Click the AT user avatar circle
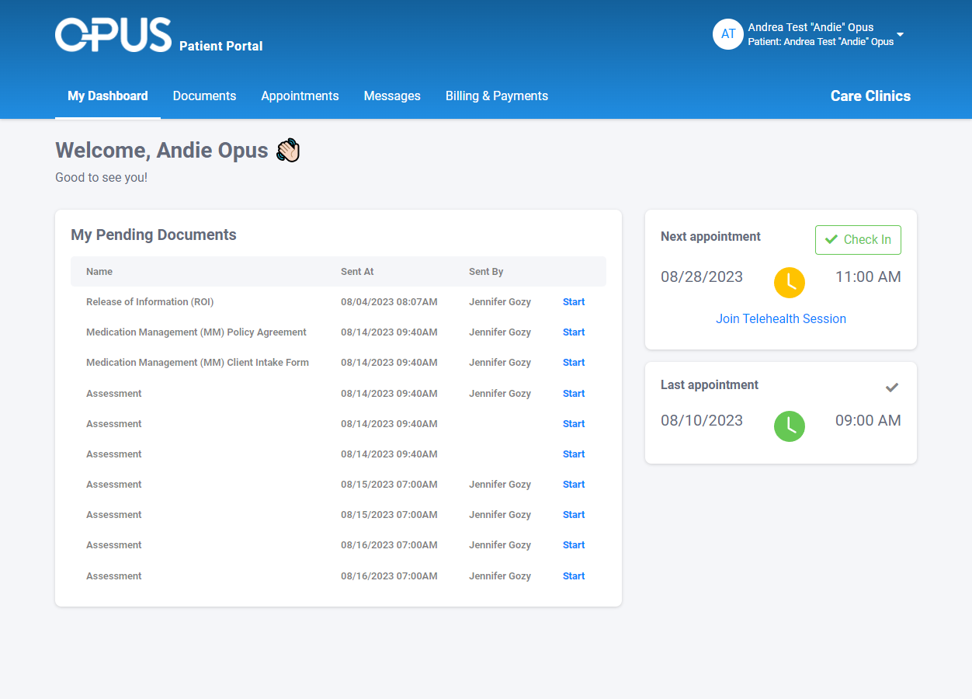 728,34
